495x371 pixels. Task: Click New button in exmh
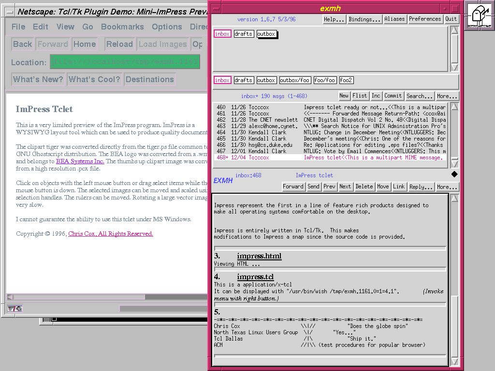(344, 96)
